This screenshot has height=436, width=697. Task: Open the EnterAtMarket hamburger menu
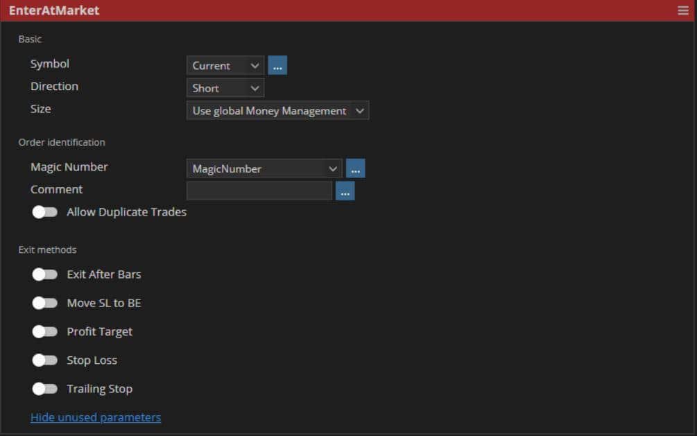click(x=682, y=10)
